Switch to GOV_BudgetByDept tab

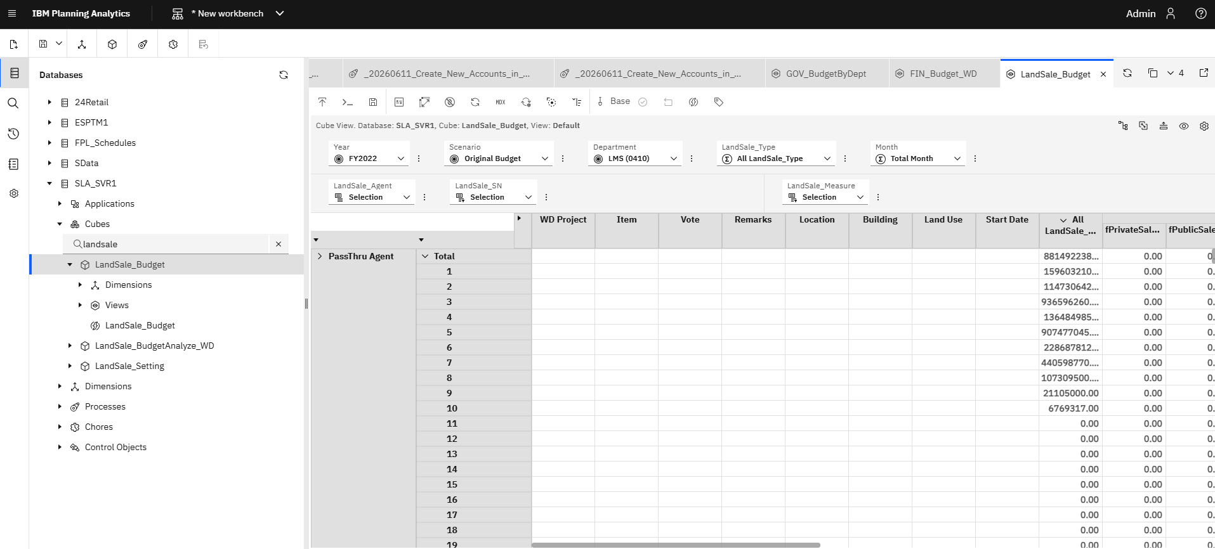point(827,74)
